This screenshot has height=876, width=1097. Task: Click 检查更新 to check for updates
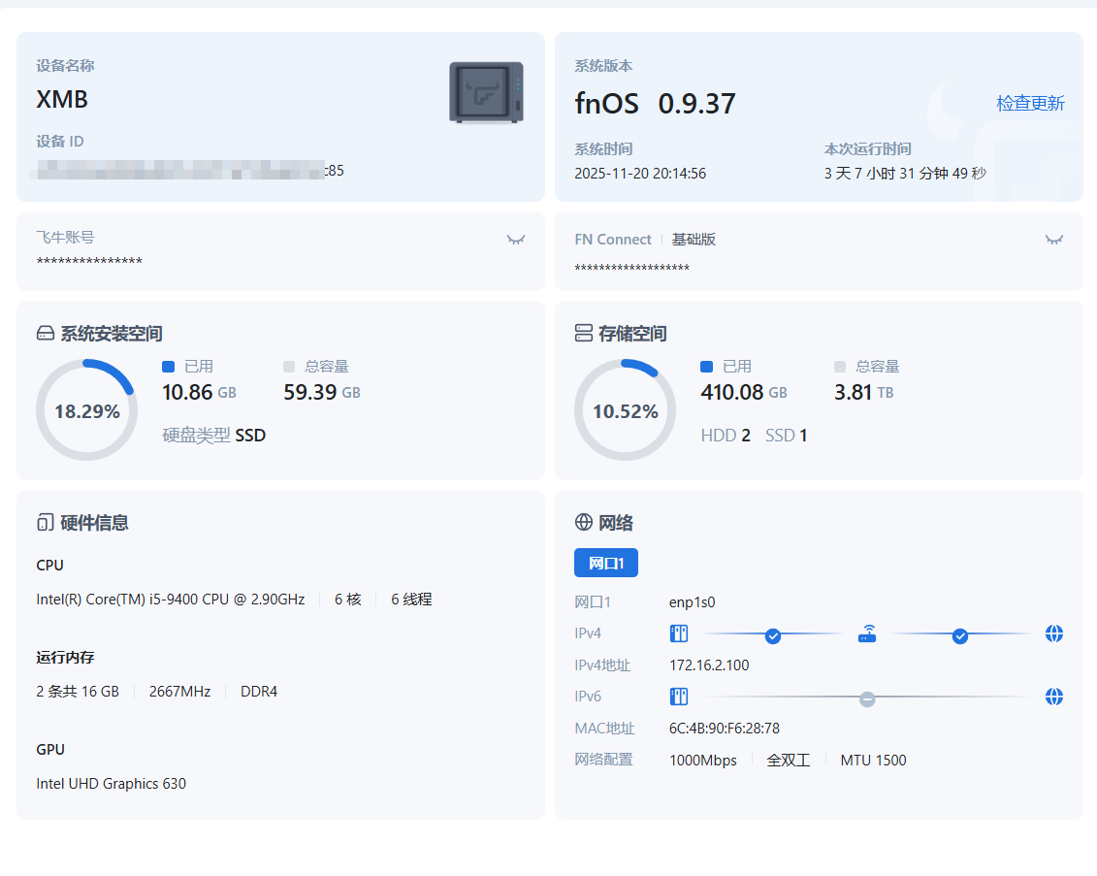1030,103
